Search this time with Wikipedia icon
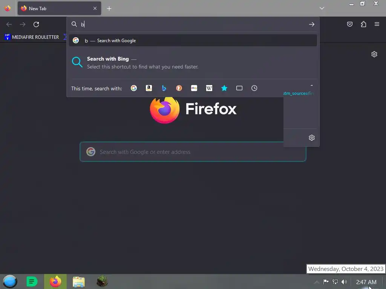The width and height of the screenshot is (386, 289). (x=209, y=88)
